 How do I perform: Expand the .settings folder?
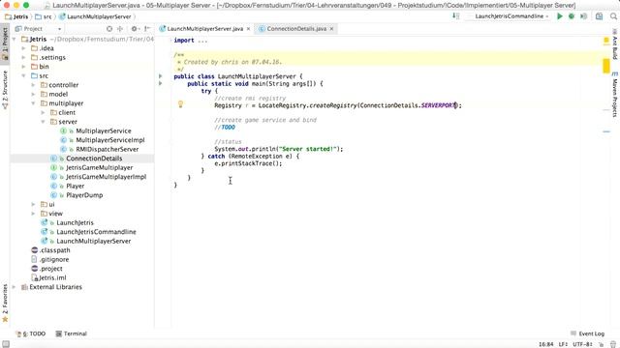[x=23, y=57]
